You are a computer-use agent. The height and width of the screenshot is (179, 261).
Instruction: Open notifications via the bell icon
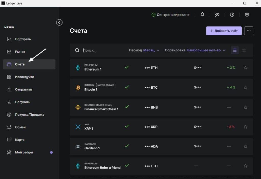202,15
